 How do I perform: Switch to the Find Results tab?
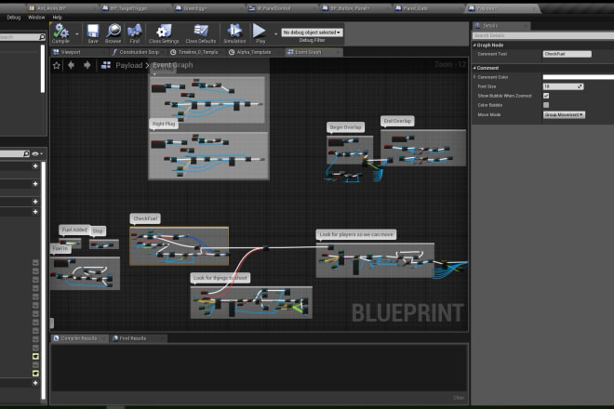[133, 338]
